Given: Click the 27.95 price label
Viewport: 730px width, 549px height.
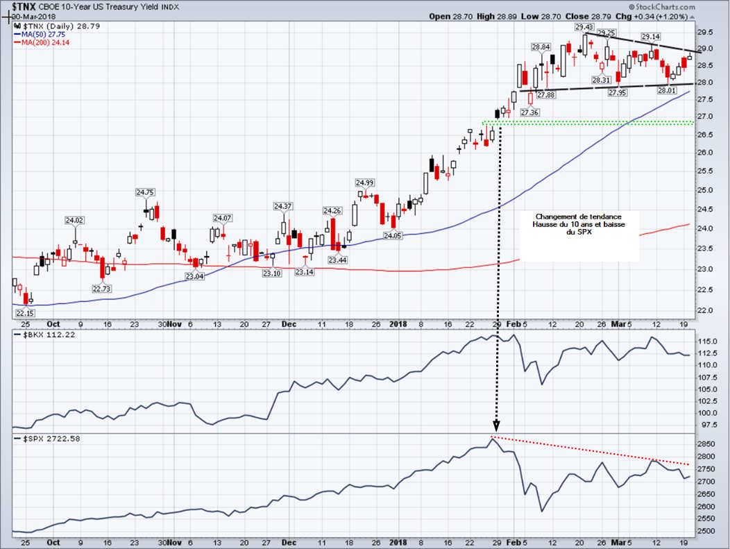Looking at the screenshot, I should pos(618,93).
